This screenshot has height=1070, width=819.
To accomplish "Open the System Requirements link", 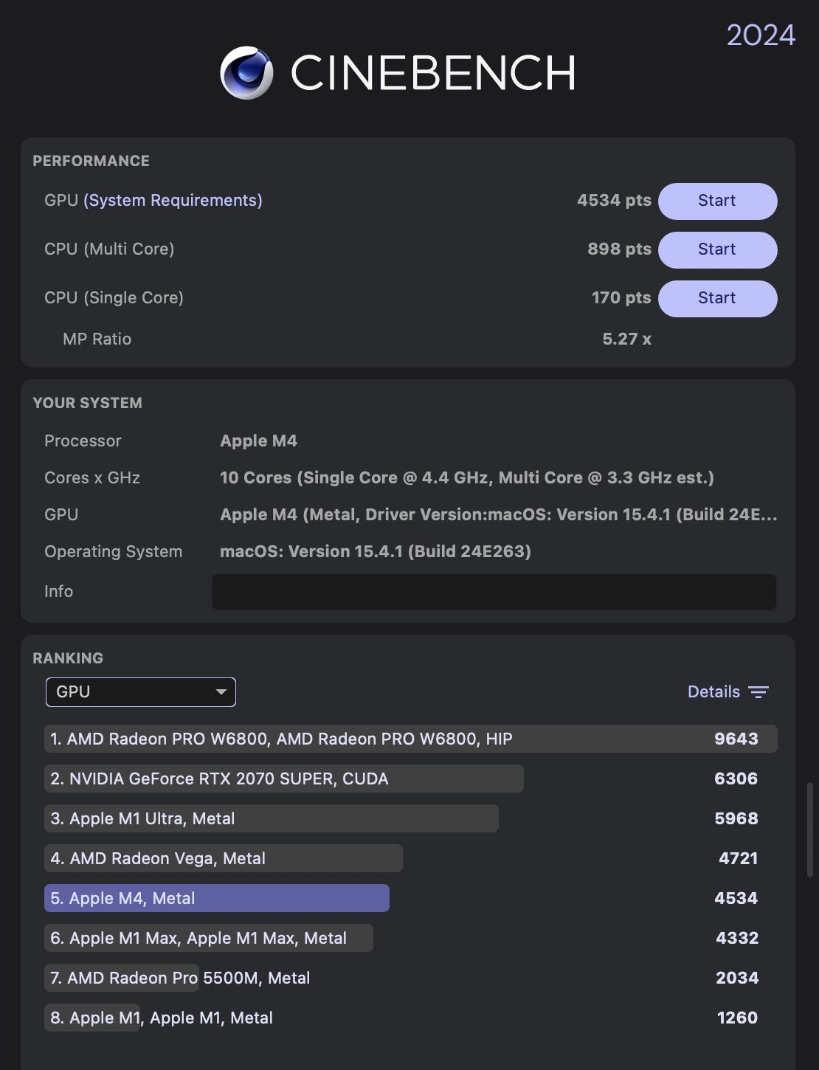I will pos(173,200).
